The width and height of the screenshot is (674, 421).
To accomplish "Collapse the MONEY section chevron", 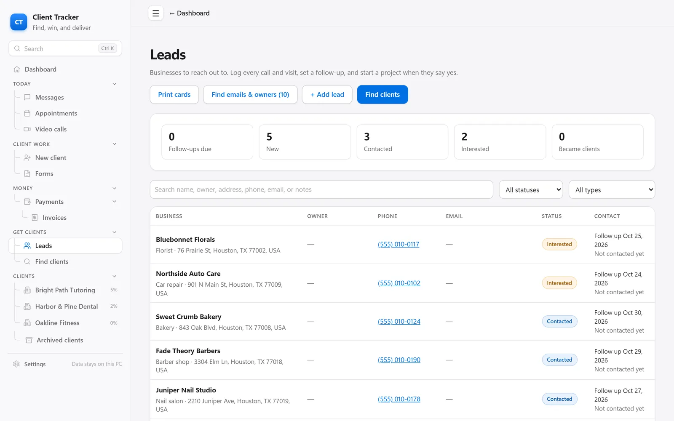I will coord(115,188).
